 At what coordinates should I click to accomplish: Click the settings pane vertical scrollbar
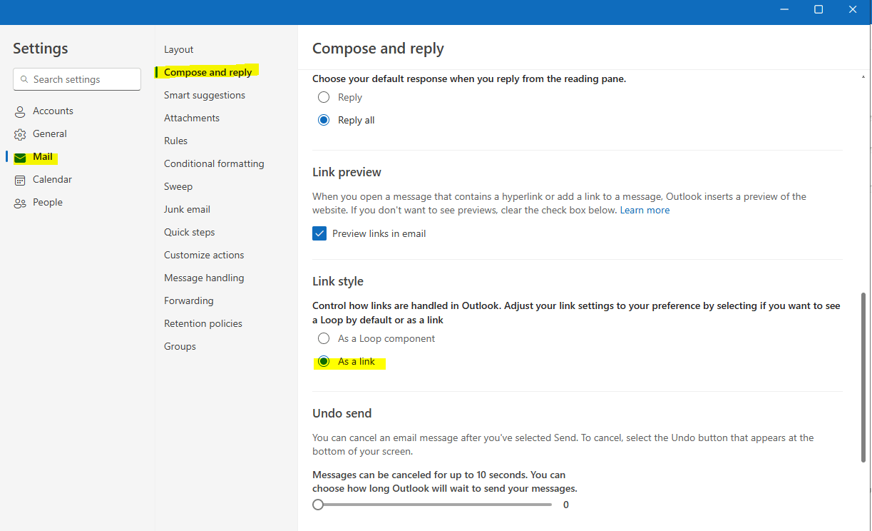(863, 377)
